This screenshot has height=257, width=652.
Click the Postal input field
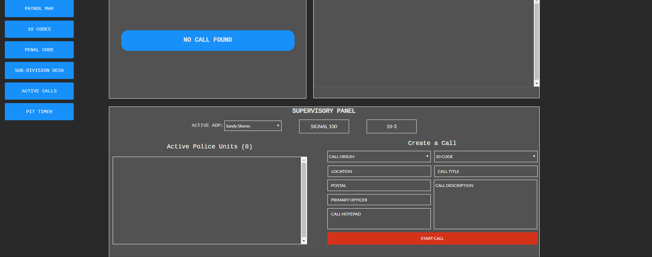click(x=379, y=186)
